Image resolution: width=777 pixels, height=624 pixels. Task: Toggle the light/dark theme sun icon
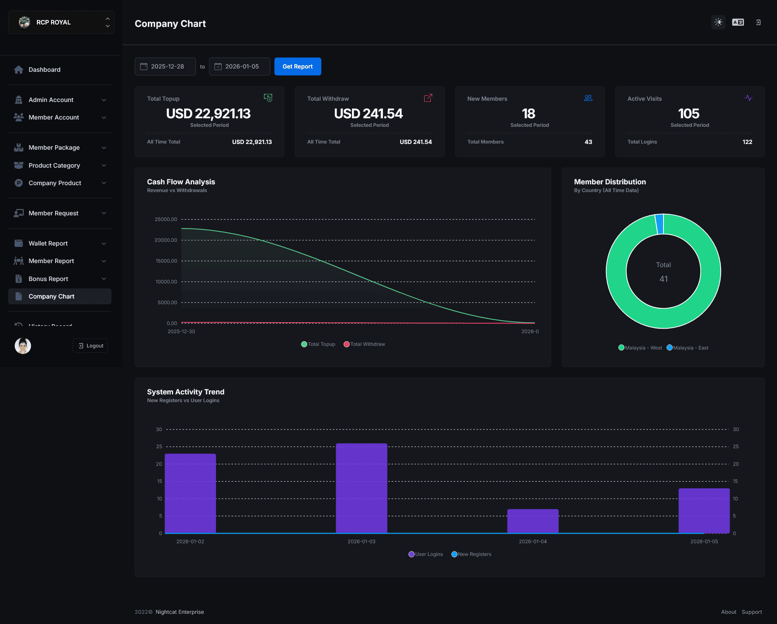(718, 22)
